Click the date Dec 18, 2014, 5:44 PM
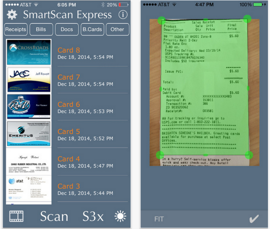Viewport: 270px width, 229px height. pos(85,193)
